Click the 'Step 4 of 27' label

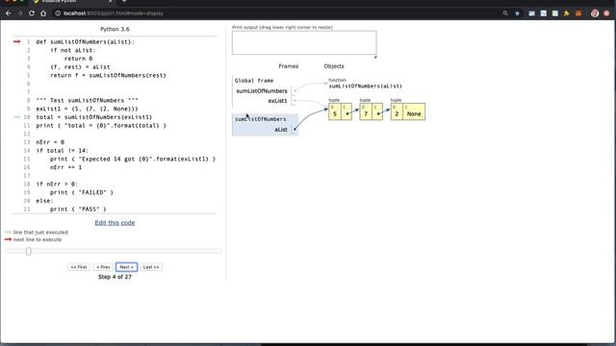115,277
